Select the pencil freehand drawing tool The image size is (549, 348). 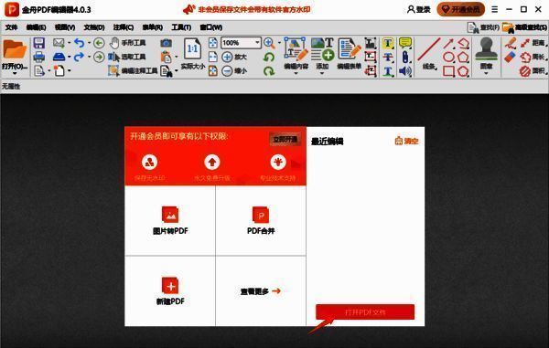(x=511, y=43)
